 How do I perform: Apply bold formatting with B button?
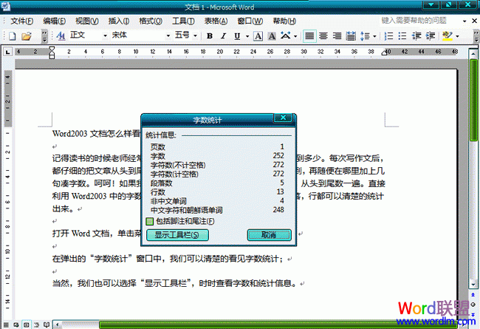(x=210, y=35)
